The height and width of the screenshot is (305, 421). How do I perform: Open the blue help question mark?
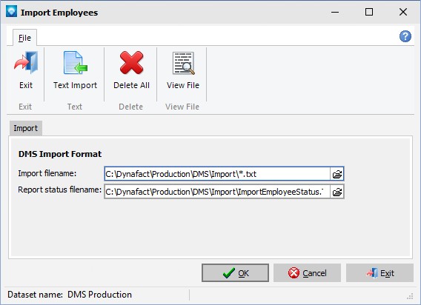(x=405, y=36)
